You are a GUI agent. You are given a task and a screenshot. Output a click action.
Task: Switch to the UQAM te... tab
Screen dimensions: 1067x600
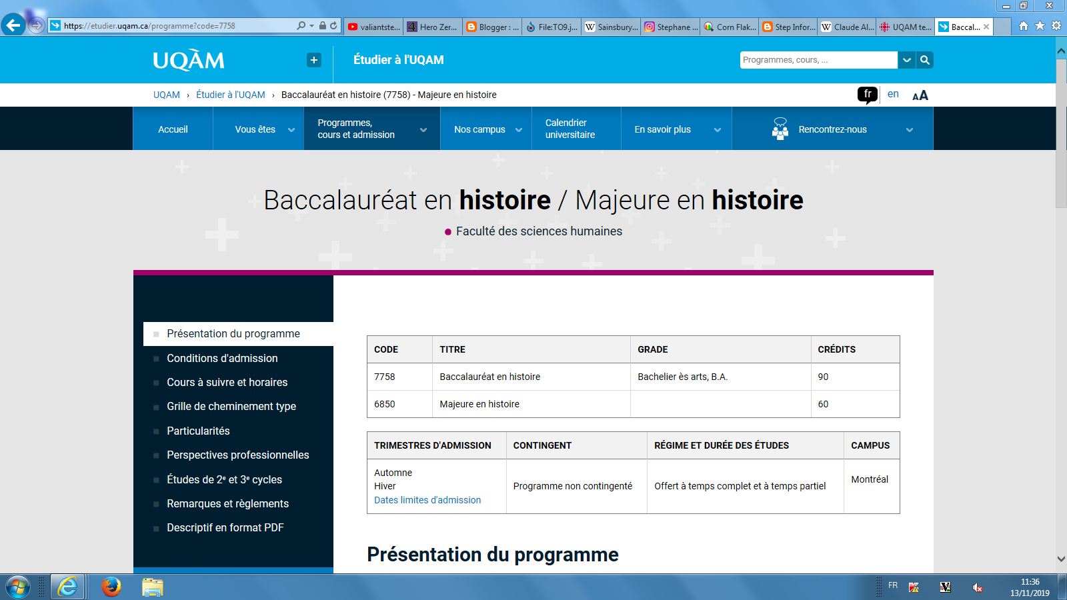click(906, 27)
